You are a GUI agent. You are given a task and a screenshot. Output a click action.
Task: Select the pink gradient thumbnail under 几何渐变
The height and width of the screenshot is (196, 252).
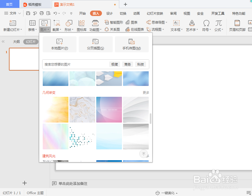pos(109,110)
